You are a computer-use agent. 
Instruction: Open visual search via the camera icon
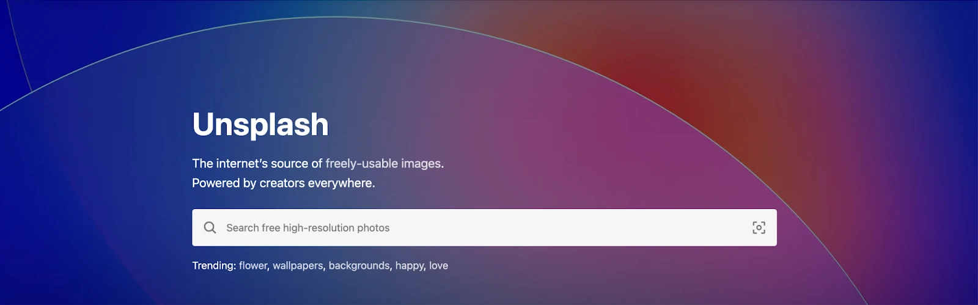pyautogui.click(x=759, y=228)
